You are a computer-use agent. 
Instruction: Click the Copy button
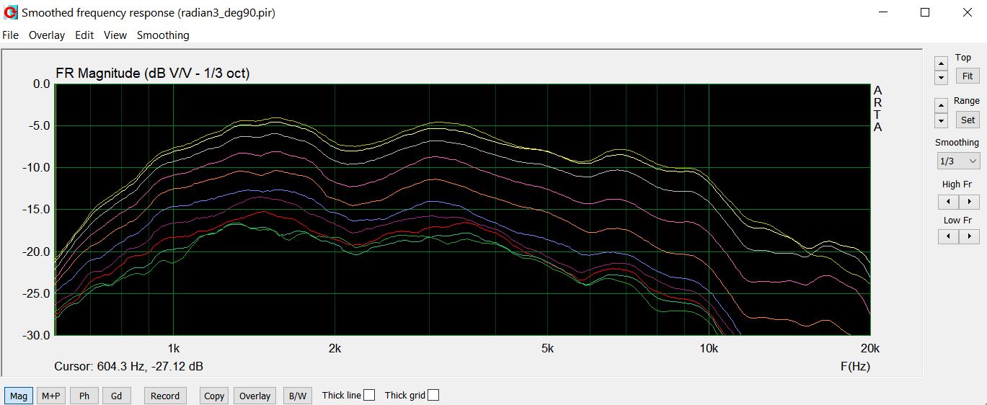[x=214, y=396]
